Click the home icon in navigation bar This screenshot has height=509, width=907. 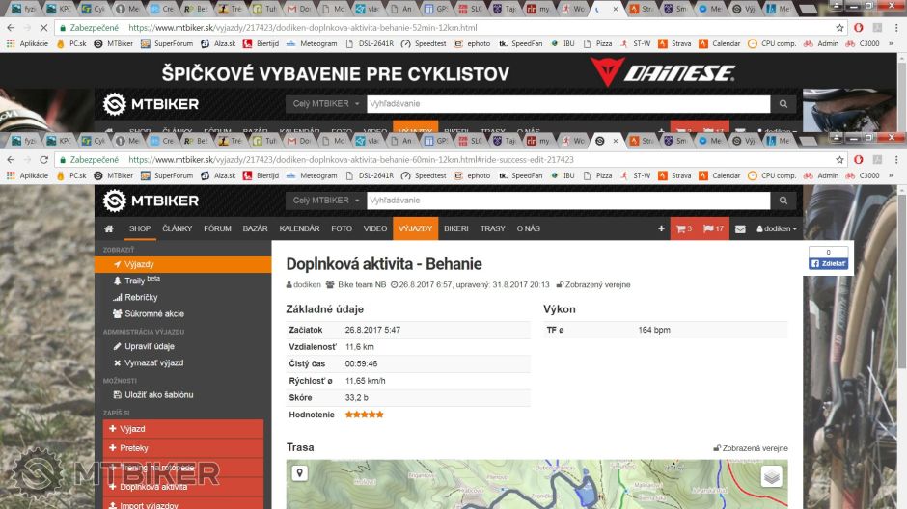[109, 228]
